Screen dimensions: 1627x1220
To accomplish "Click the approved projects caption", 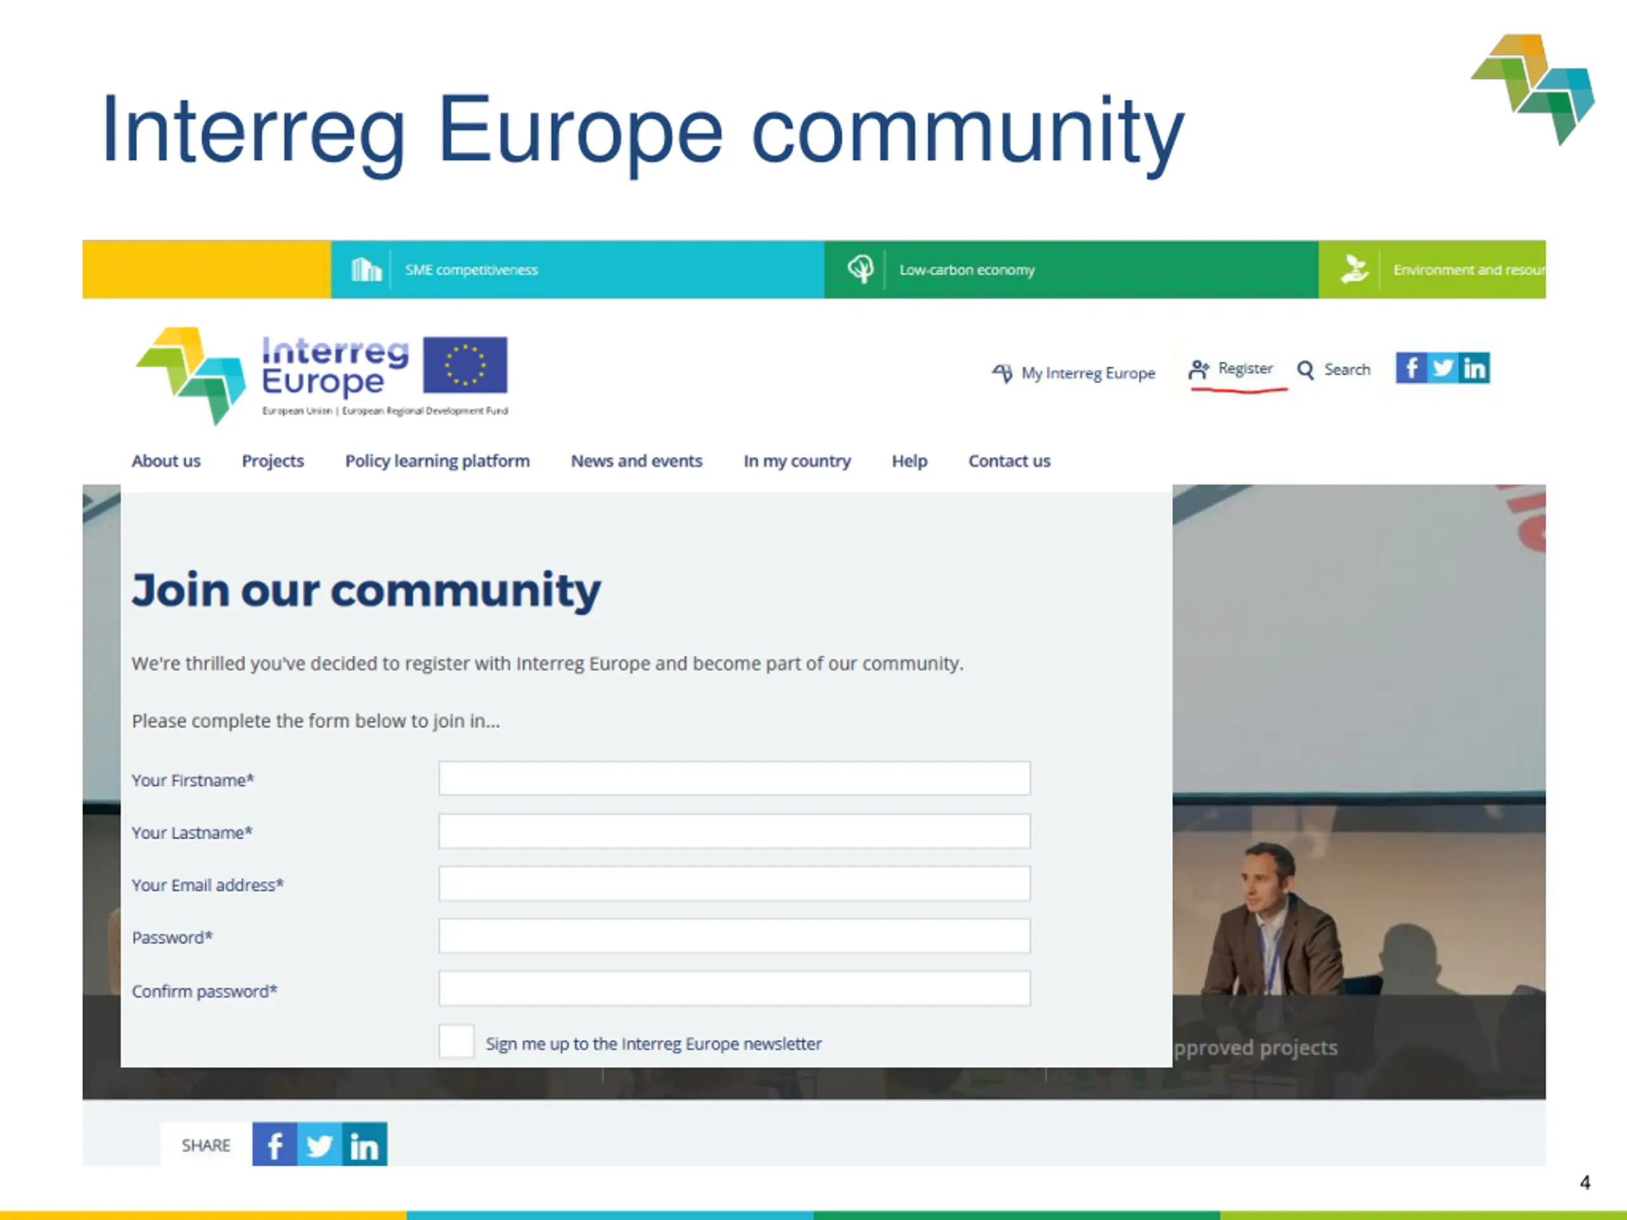I will point(1256,1047).
